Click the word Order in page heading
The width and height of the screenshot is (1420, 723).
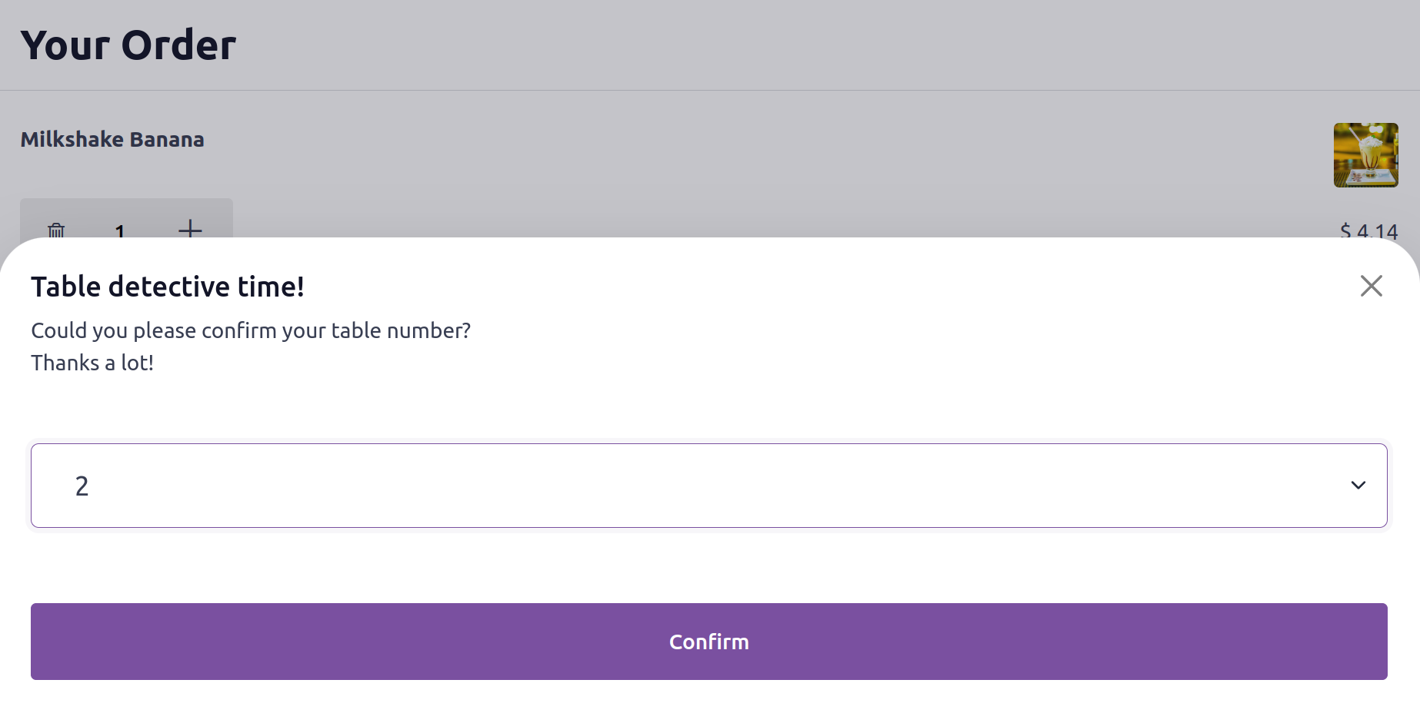(x=178, y=45)
